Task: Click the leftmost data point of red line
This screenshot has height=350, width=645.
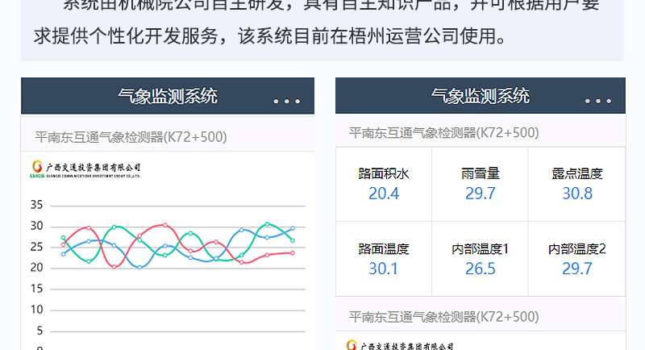Action: click(63, 244)
